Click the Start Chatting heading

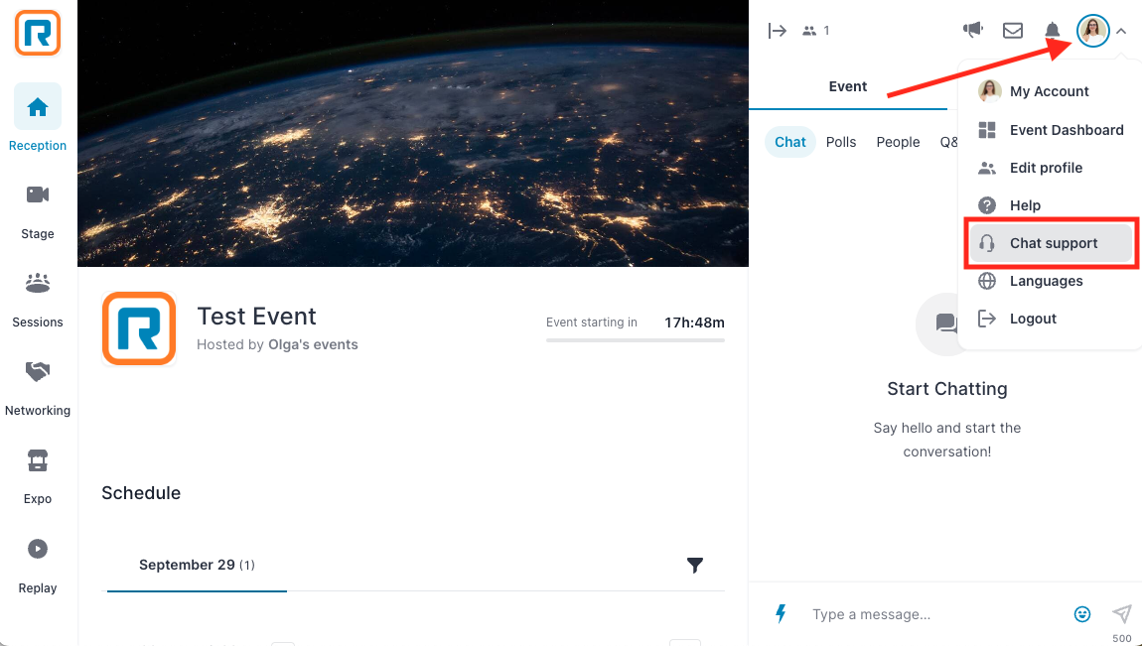click(x=946, y=389)
